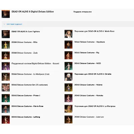Click the Deluxe Costume Set 25 costumes thumbnail
This screenshot has width=134, height=134.
[x=6, y=87]
